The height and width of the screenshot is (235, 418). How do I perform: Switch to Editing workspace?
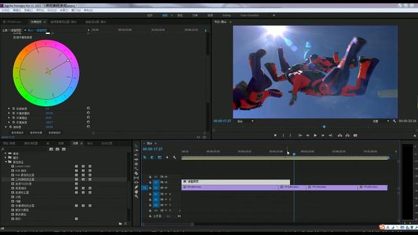coord(227,16)
